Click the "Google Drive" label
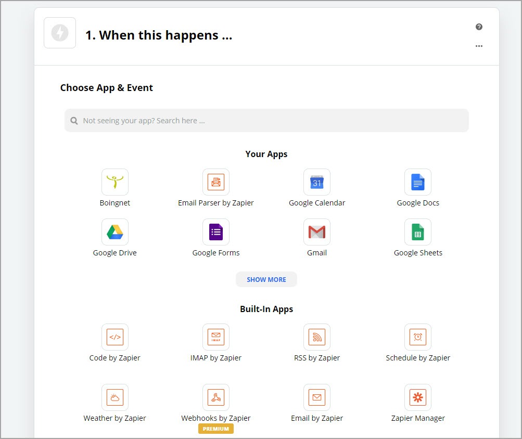 point(115,253)
